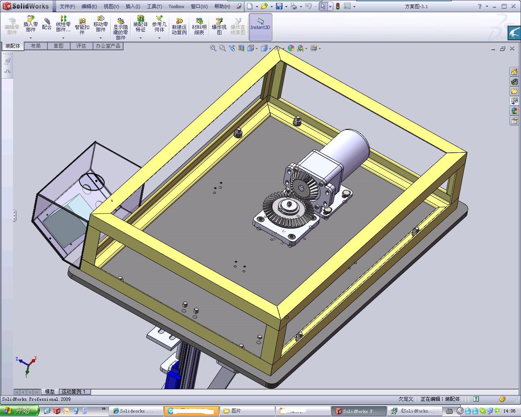This screenshot has height=417, width=521.
Task: Open the SolidWorks Resources home icon
Action: pos(514,72)
